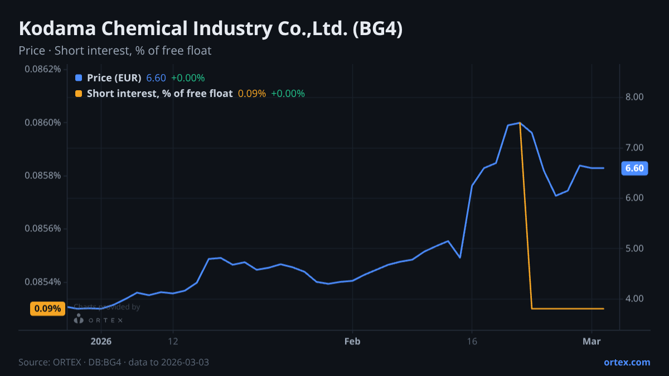
Task: Click the 12 date axis label
Action: [x=173, y=341]
